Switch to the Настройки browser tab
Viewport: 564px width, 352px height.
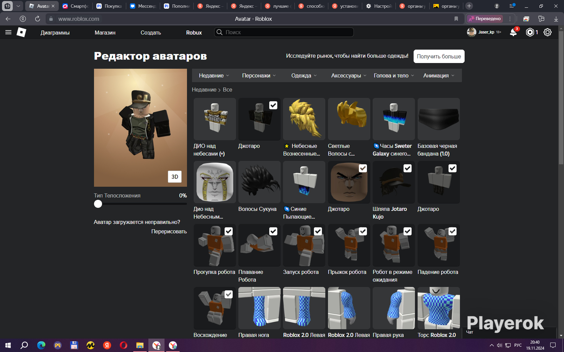tap(379, 6)
